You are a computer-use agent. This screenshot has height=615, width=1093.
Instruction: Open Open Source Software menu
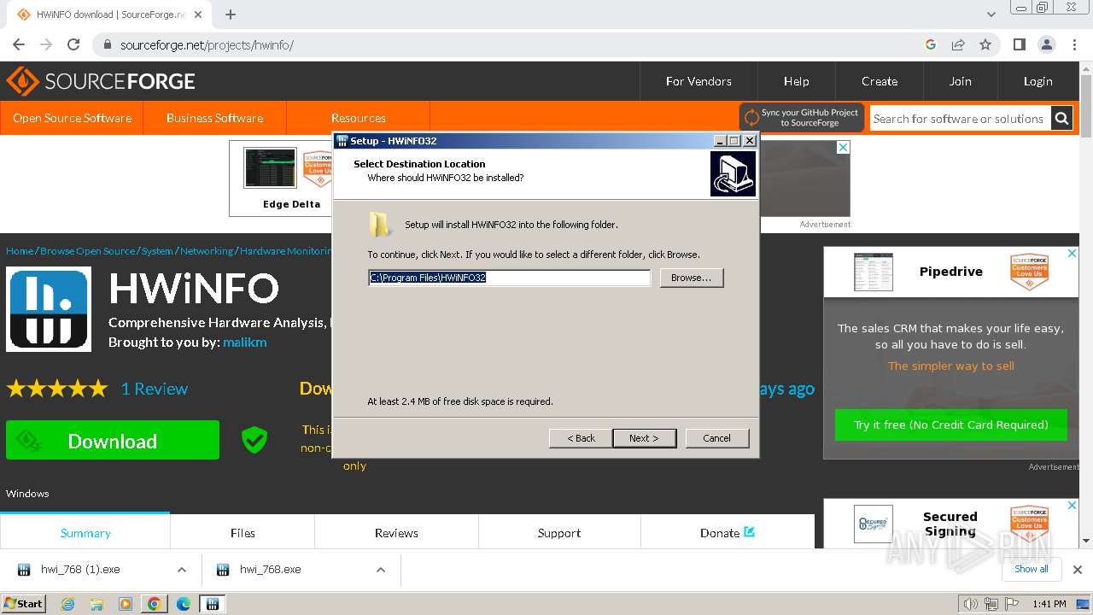(72, 118)
